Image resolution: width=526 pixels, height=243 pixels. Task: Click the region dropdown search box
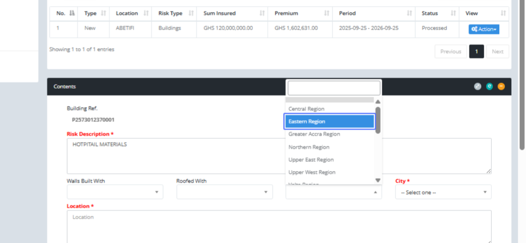click(x=334, y=88)
